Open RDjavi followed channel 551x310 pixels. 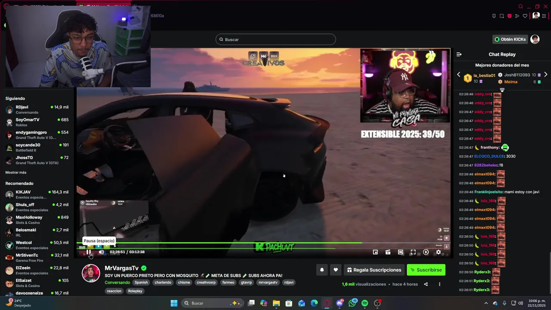point(37,109)
